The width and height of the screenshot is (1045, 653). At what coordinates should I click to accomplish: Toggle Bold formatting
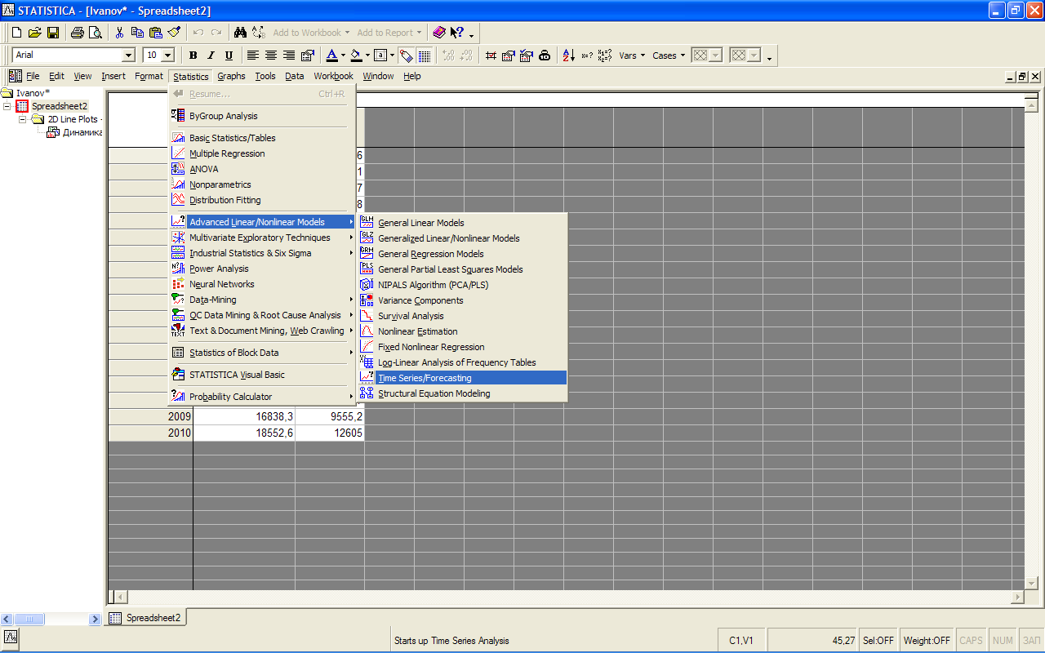pos(193,56)
